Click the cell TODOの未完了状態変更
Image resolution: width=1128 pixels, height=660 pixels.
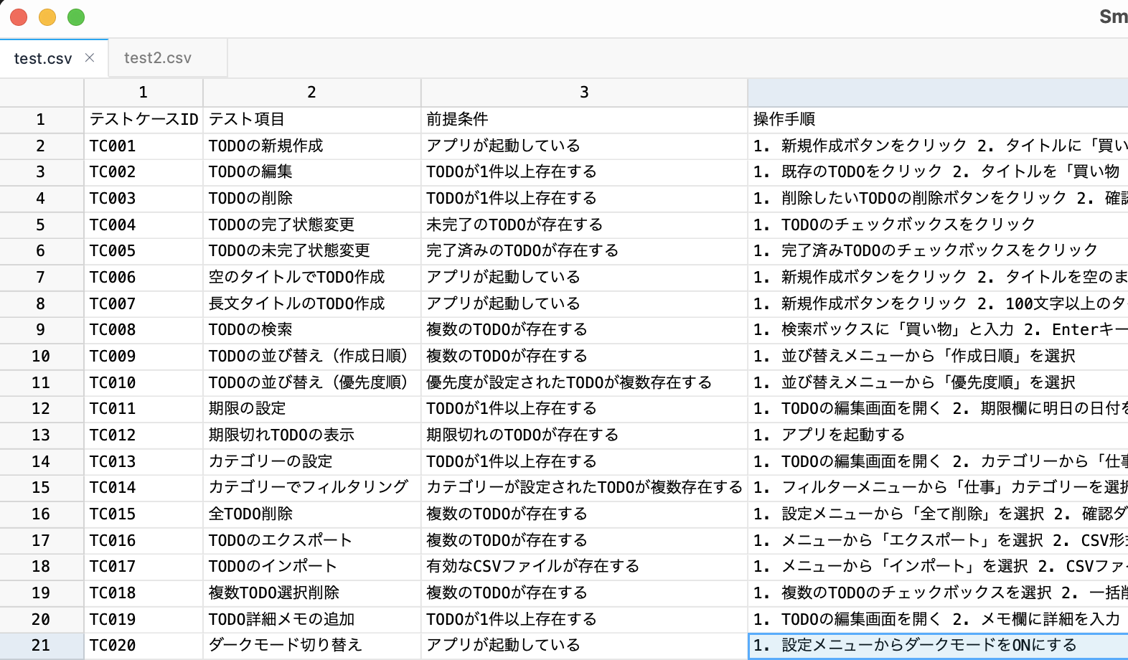click(312, 251)
